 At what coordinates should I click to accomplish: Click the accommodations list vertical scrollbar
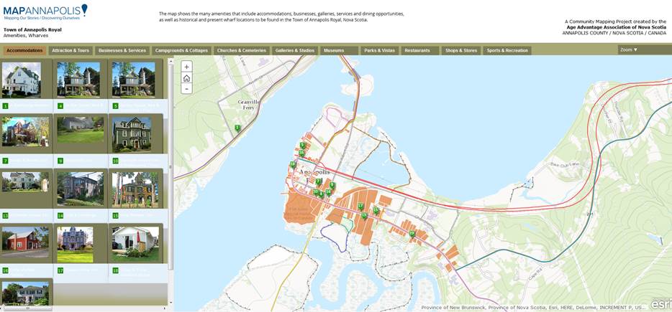click(x=171, y=168)
